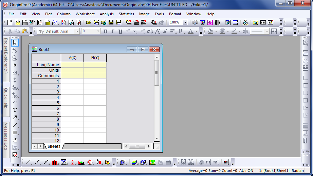Open the Statistics menu
Image resolution: width=313 pixels, height=176 pixels.
[126, 14]
